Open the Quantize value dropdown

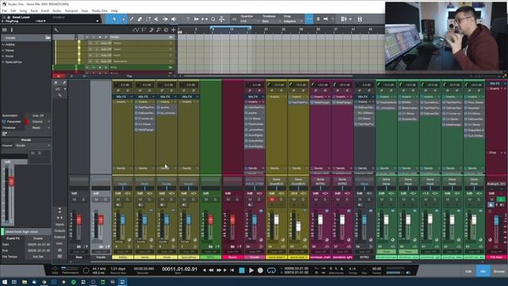pyautogui.click(x=249, y=21)
